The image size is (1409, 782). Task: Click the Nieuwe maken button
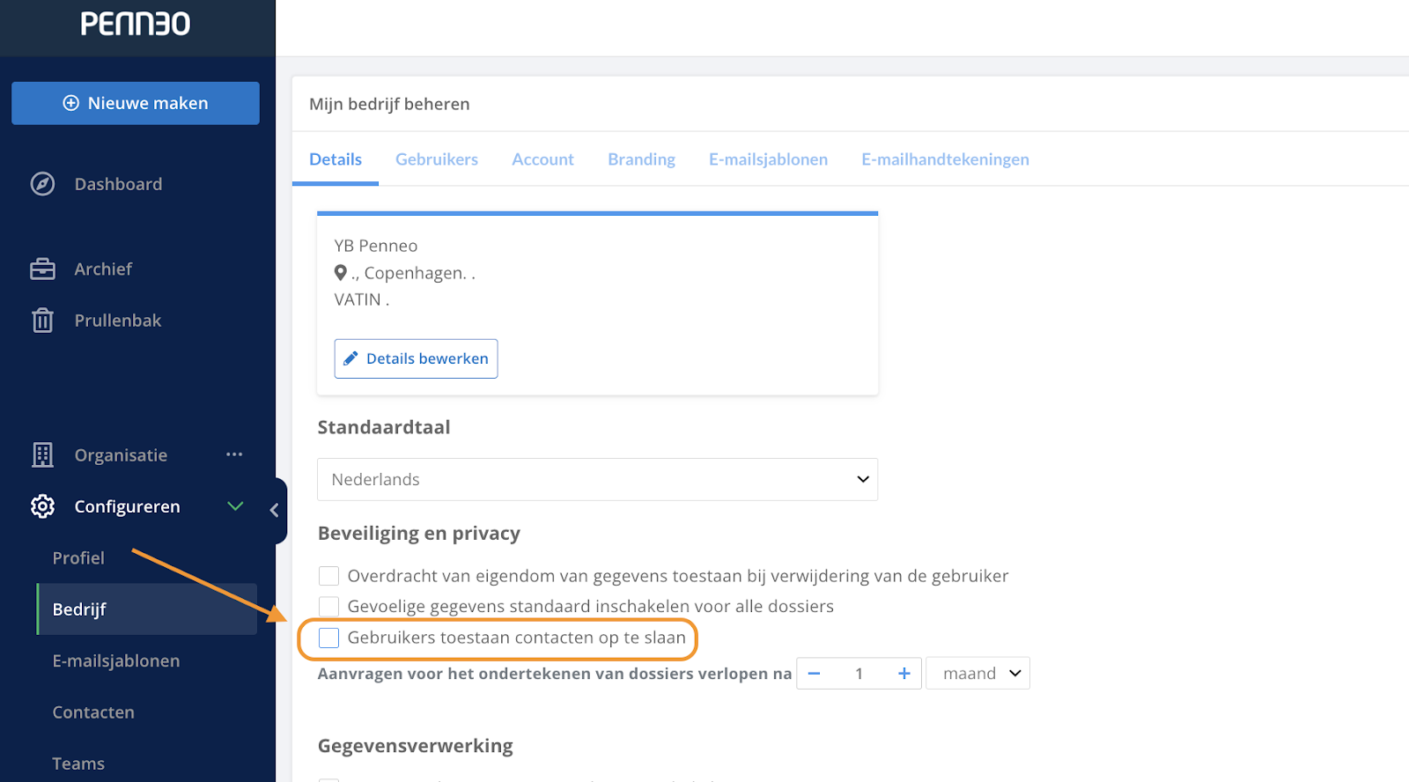pyautogui.click(x=136, y=103)
